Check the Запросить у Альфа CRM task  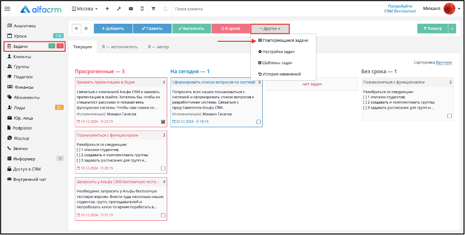tap(163, 216)
